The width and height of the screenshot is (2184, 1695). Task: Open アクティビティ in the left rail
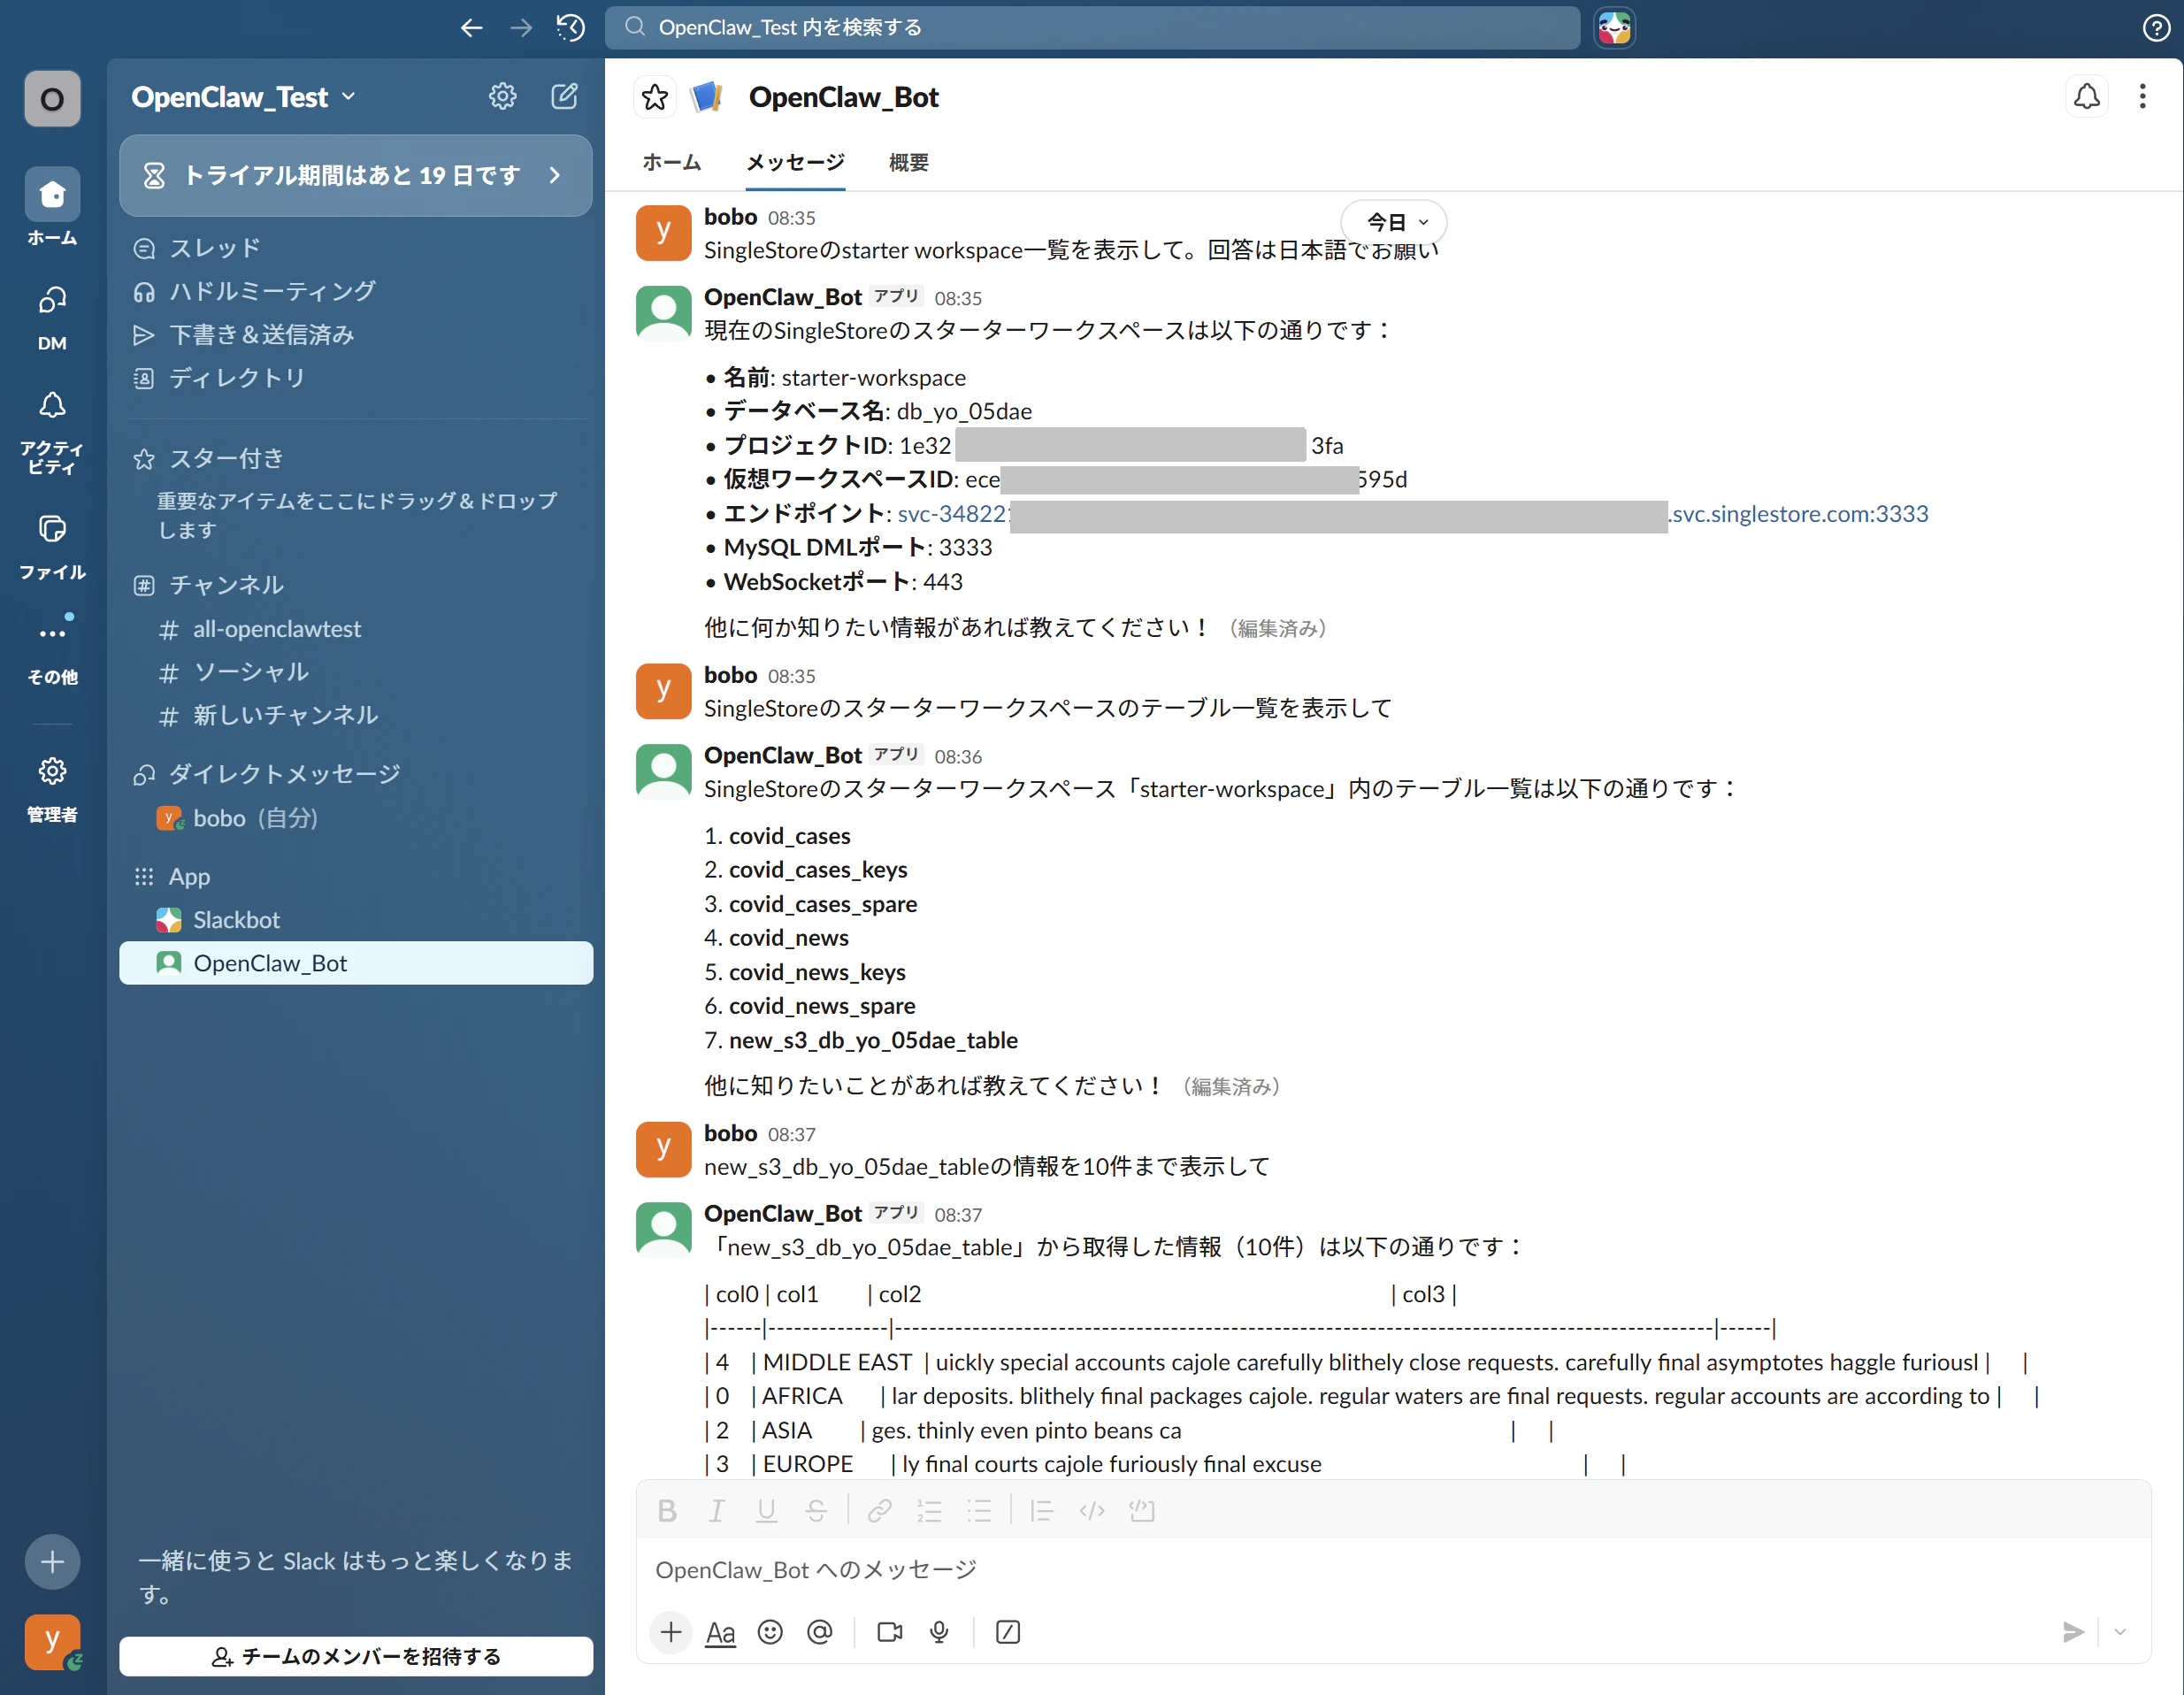pyautogui.click(x=52, y=432)
